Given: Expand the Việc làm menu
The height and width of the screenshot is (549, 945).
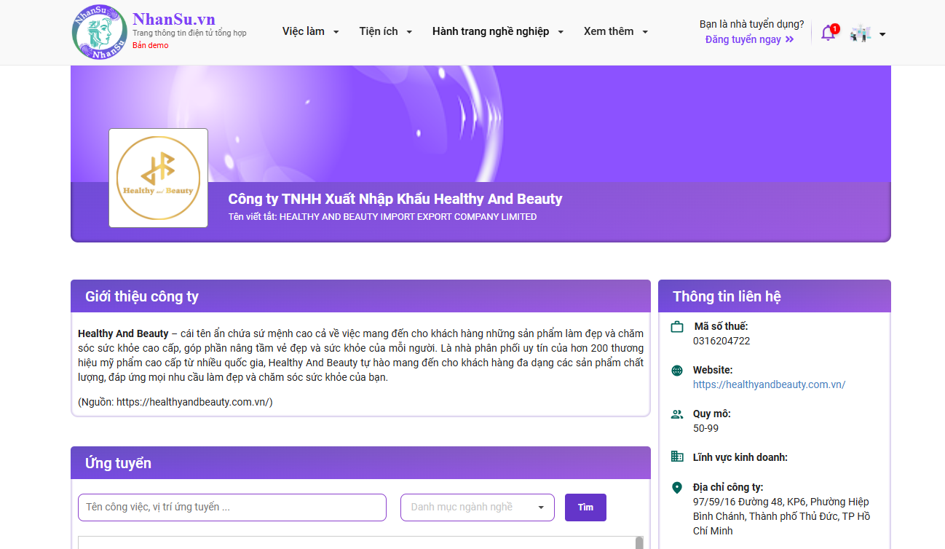Looking at the screenshot, I should point(311,31).
